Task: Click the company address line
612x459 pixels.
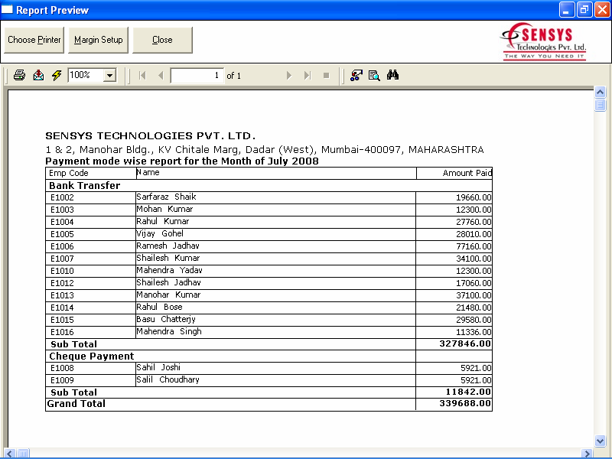Action: 265,149
